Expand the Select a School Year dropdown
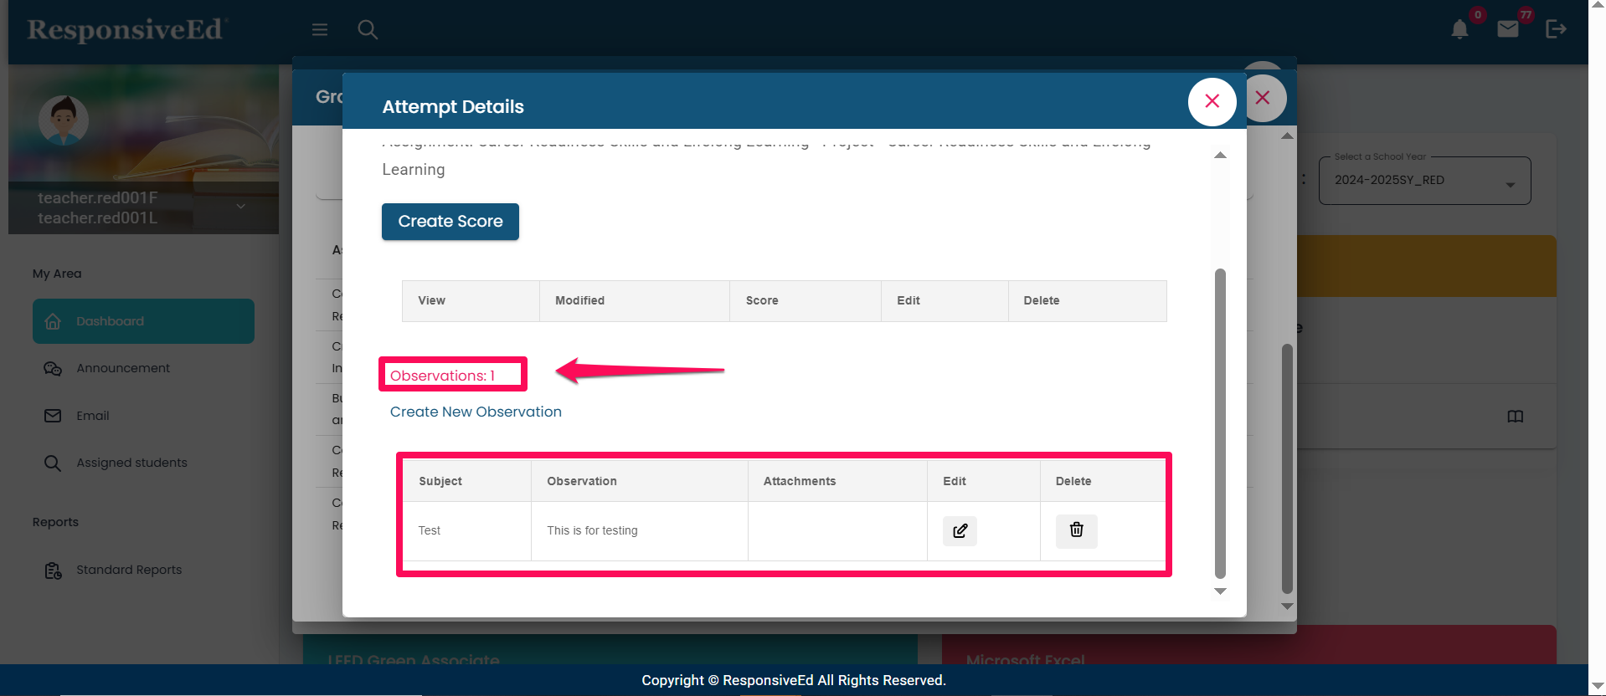Image resolution: width=1606 pixels, height=696 pixels. point(1424,181)
